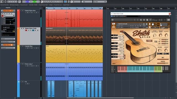Adjust the Inspector pan slider
Image resolution: width=177 pixels, height=99 pixels.
pos(10,21)
